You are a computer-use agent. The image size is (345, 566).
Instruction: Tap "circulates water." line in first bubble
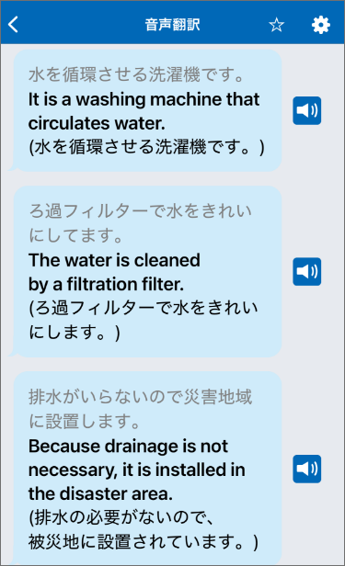coord(97,123)
